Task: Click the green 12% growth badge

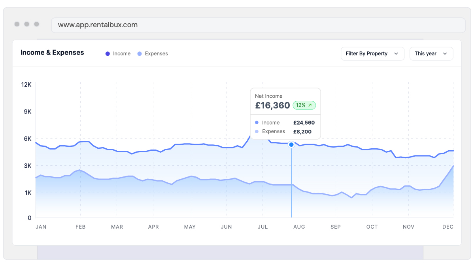Action: coord(304,105)
